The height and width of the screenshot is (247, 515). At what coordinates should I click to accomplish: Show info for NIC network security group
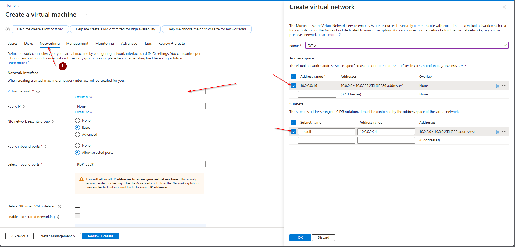click(54, 121)
